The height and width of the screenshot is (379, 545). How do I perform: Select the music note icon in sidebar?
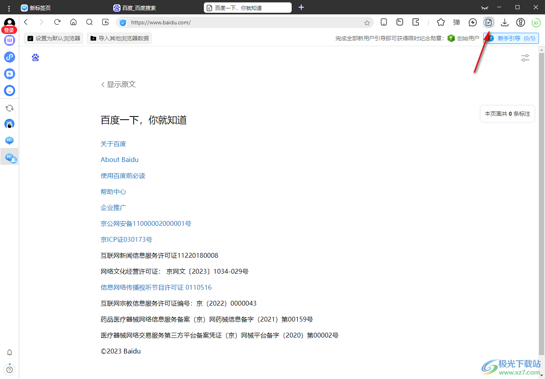[x=10, y=57]
